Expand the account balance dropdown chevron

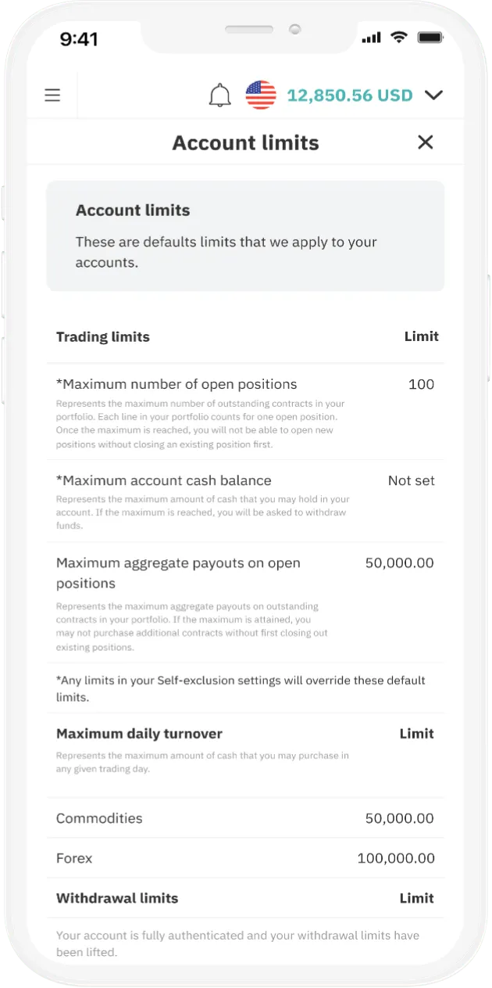[x=433, y=95]
